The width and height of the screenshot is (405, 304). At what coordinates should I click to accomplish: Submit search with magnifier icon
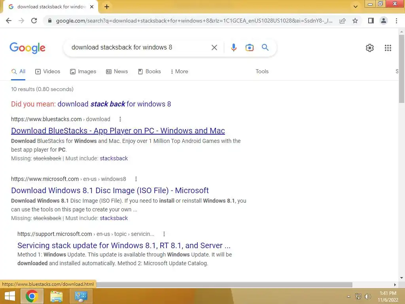click(x=265, y=47)
